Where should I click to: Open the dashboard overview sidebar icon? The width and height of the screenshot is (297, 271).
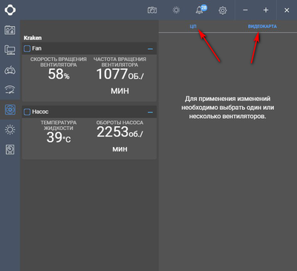point(10,30)
